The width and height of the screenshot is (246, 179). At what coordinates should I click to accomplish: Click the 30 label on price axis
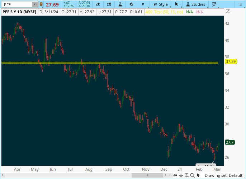(x=227, y=124)
